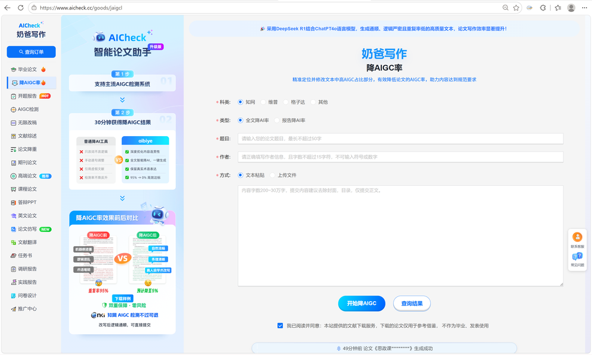The width and height of the screenshot is (592, 355).
Task: Choose the 报告降AI率 type option
Action: tap(276, 120)
